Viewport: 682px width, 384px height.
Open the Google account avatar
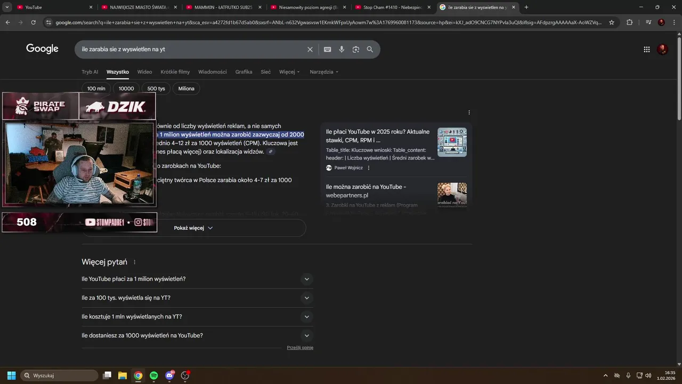[x=663, y=49]
